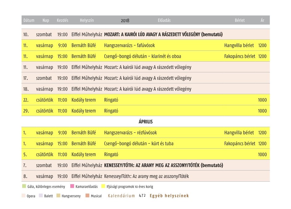Click the green Gála legend swatch
This screenshot has height=209, width=291.
tap(24, 186)
